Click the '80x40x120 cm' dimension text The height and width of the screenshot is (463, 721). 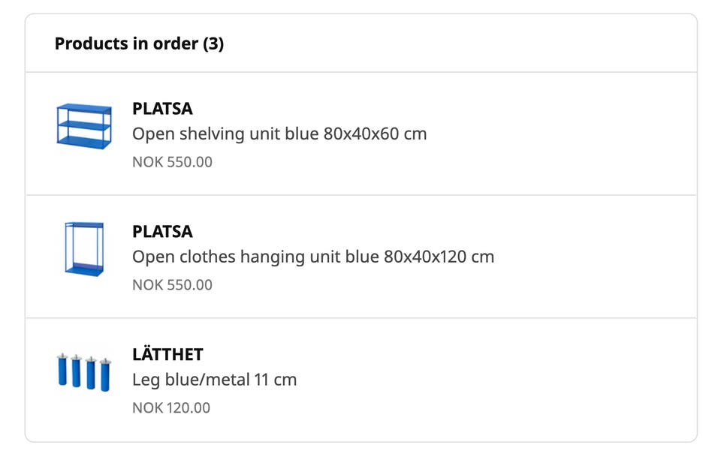tap(439, 257)
